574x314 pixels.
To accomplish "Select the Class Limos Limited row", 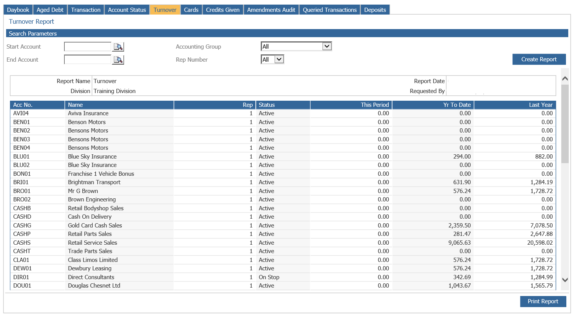I will point(283,260).
